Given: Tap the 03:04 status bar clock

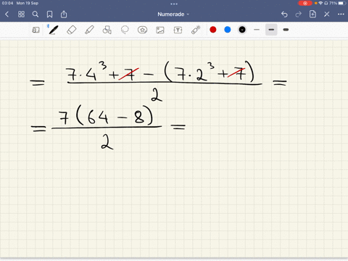Looking at the screenshot, I should coord(7,3).
